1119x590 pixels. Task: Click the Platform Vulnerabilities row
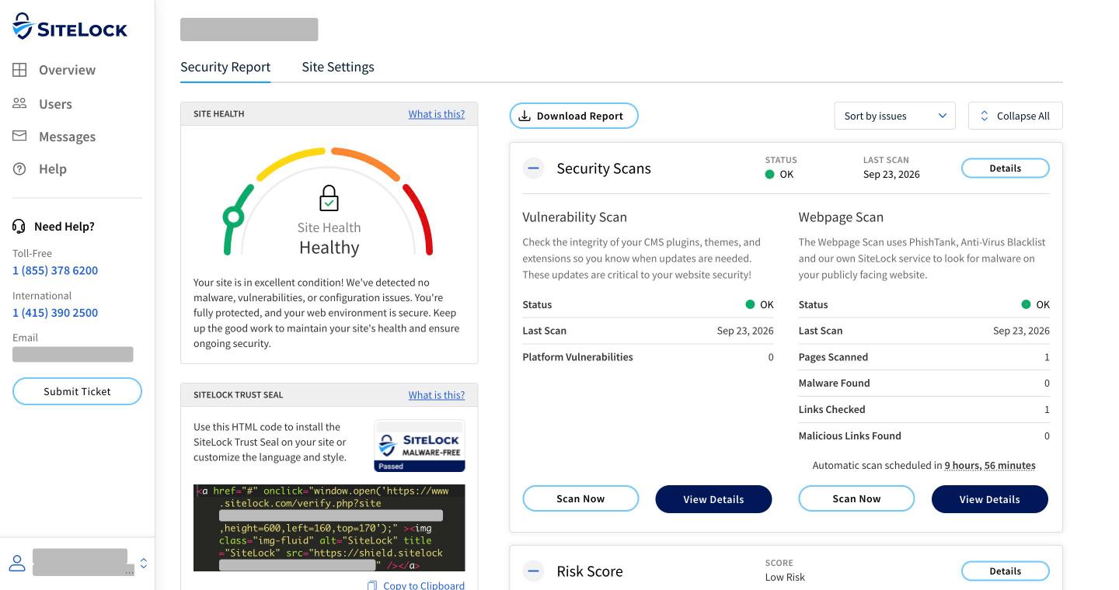(x=648, y=357)
